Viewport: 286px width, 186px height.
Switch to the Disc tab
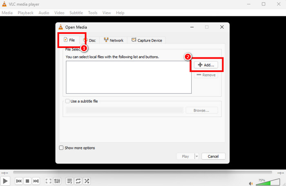pyautogui.click(x=89, y=40)
